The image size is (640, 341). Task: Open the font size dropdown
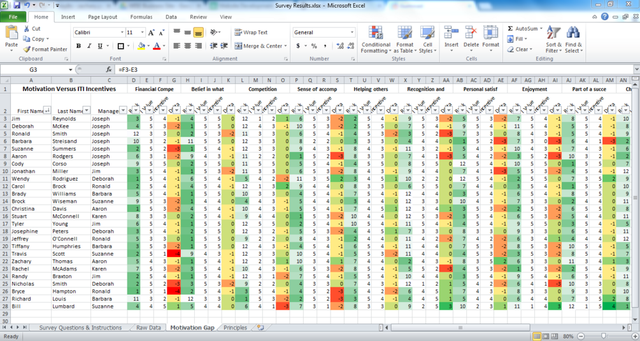pyautogui.click(x=143, y=32)
